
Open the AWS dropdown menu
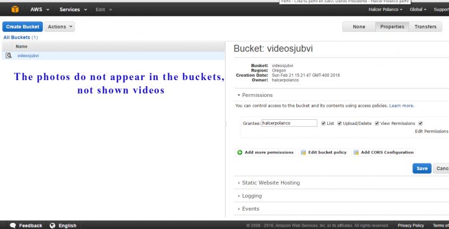coord(40,10)
